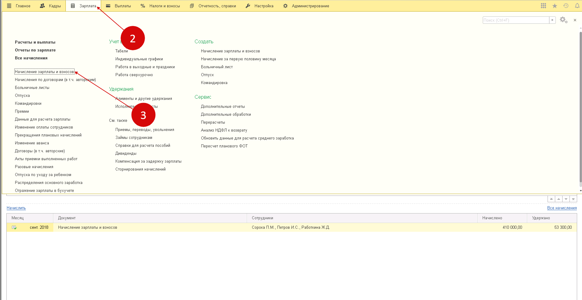Open the Кадры section tab
582x300 pixels.
51,6
